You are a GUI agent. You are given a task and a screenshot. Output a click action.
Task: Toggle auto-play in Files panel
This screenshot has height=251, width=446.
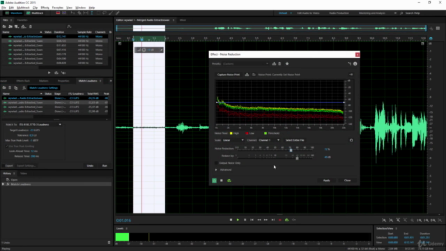[x=63, y=73]
